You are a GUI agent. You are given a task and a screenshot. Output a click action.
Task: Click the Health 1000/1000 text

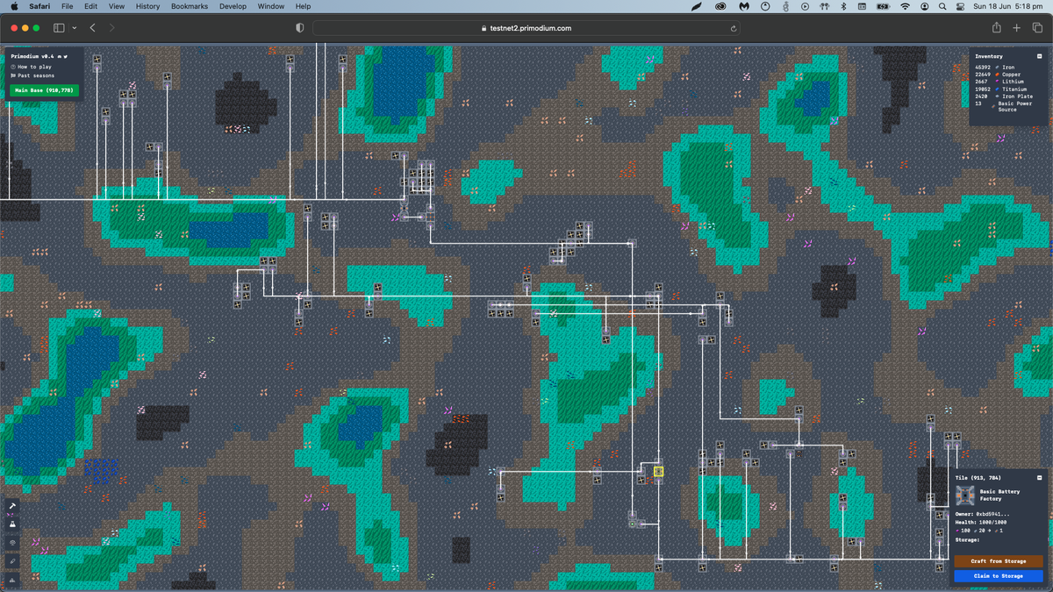pyautogui.click(x=981, y=522)
